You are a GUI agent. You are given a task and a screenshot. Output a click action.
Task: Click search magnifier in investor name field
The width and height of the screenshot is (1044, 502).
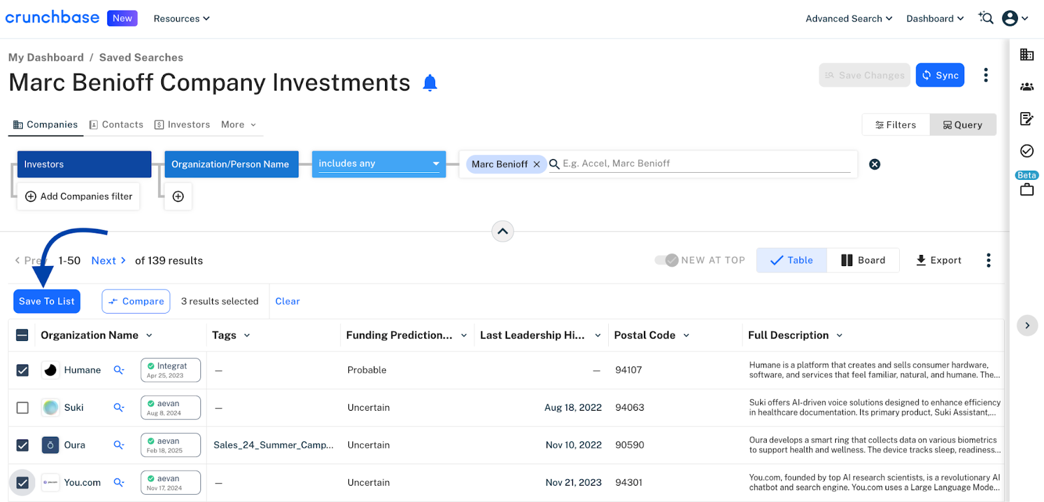(554, 164)
